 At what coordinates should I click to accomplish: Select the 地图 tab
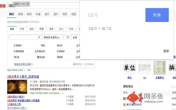coord(74,14)
